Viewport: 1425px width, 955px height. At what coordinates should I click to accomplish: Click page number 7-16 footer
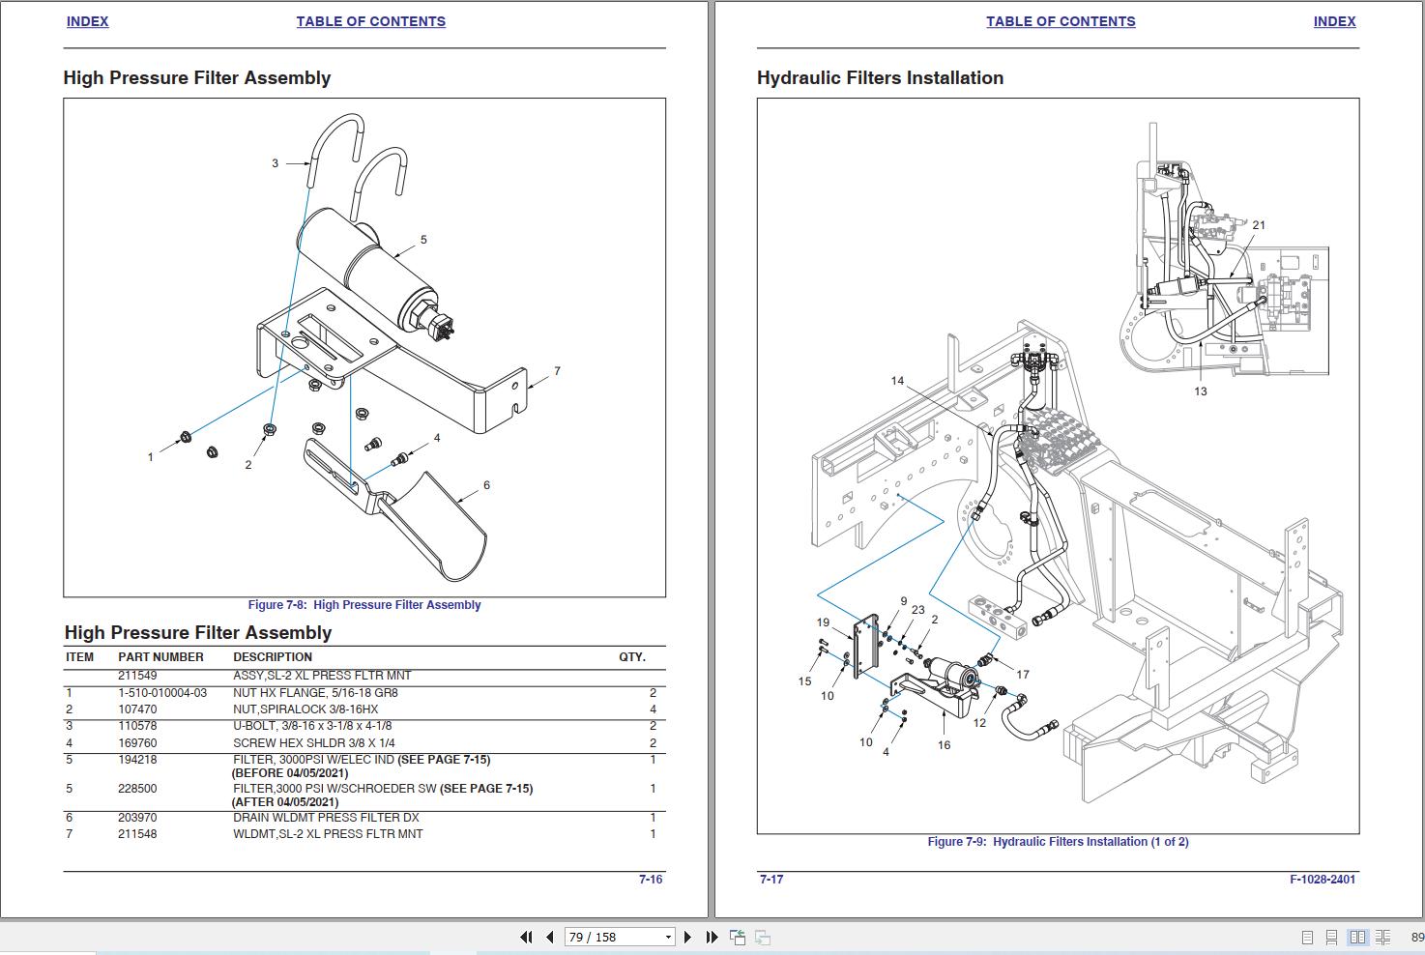pyautogui.click(x=651, y=880)
